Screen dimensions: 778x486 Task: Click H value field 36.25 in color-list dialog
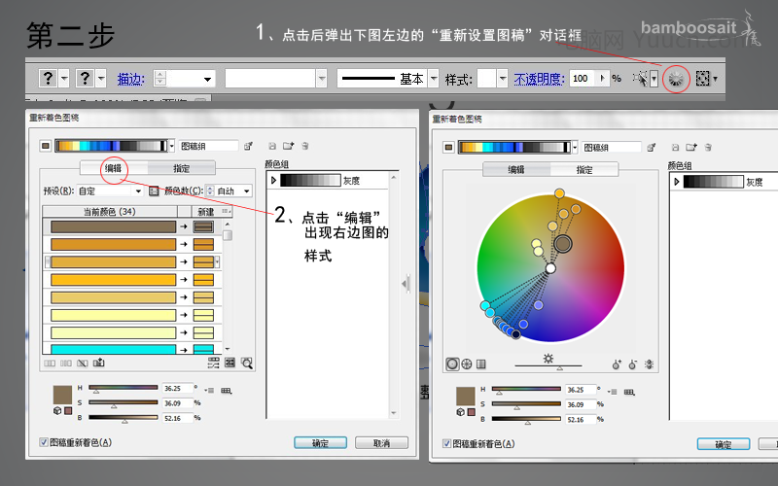pyautogui.click(x=177, y=388)
